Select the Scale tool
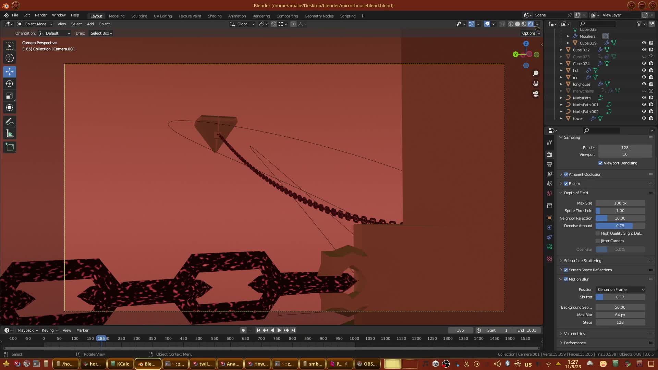 [x=10, y=96]
